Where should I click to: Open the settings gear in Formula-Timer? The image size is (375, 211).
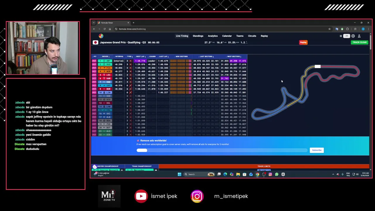(353, 36)
